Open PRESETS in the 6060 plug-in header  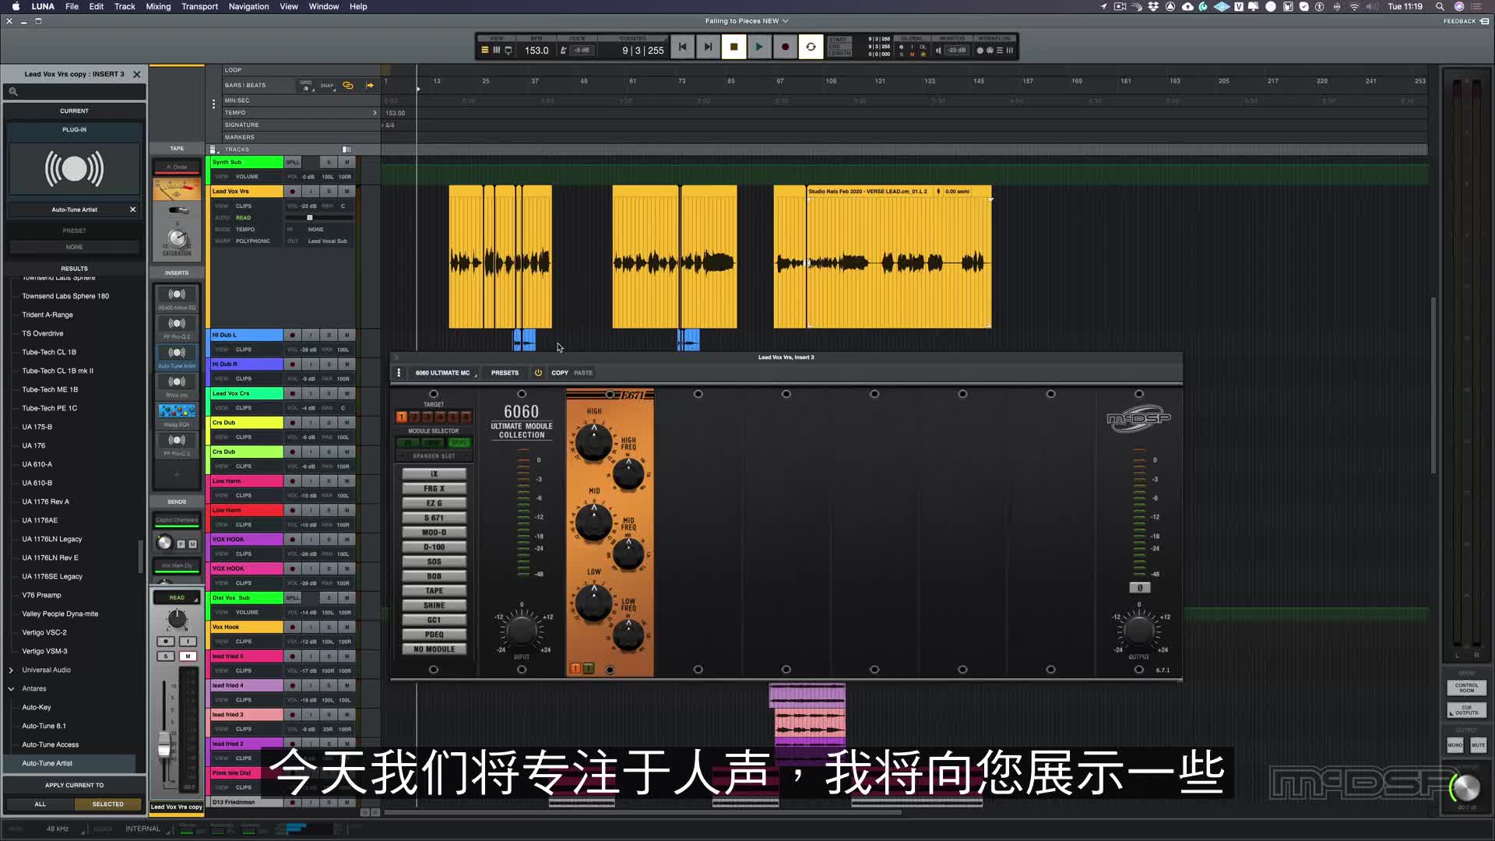(x=505, y=373)
